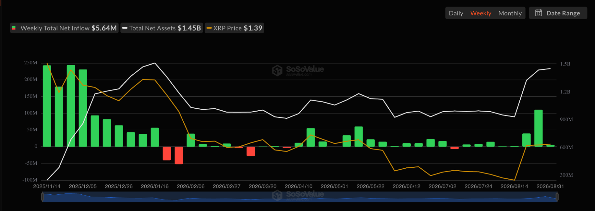Screen dimensions: 595x211
Task: Click the calendar icon in Date Range
Action: 538,13
